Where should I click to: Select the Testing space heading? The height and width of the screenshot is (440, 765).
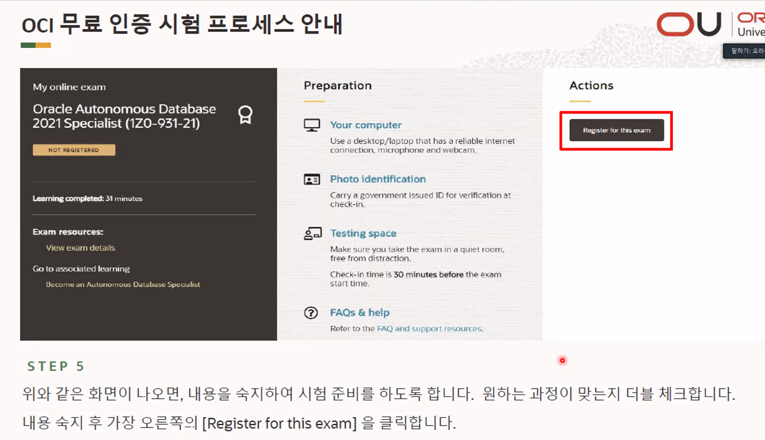coord(363,234)
